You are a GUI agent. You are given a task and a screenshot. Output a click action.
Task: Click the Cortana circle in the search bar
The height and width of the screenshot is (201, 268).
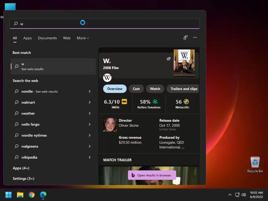[83, 23]
